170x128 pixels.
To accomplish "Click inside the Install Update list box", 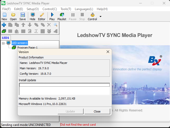I will (64, 89).
